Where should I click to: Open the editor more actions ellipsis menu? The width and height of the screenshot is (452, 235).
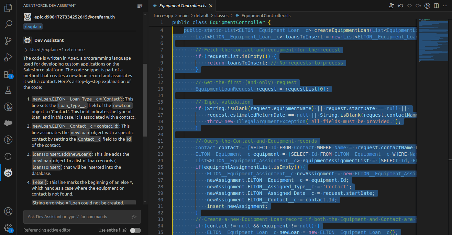click(x=445, y=5)
